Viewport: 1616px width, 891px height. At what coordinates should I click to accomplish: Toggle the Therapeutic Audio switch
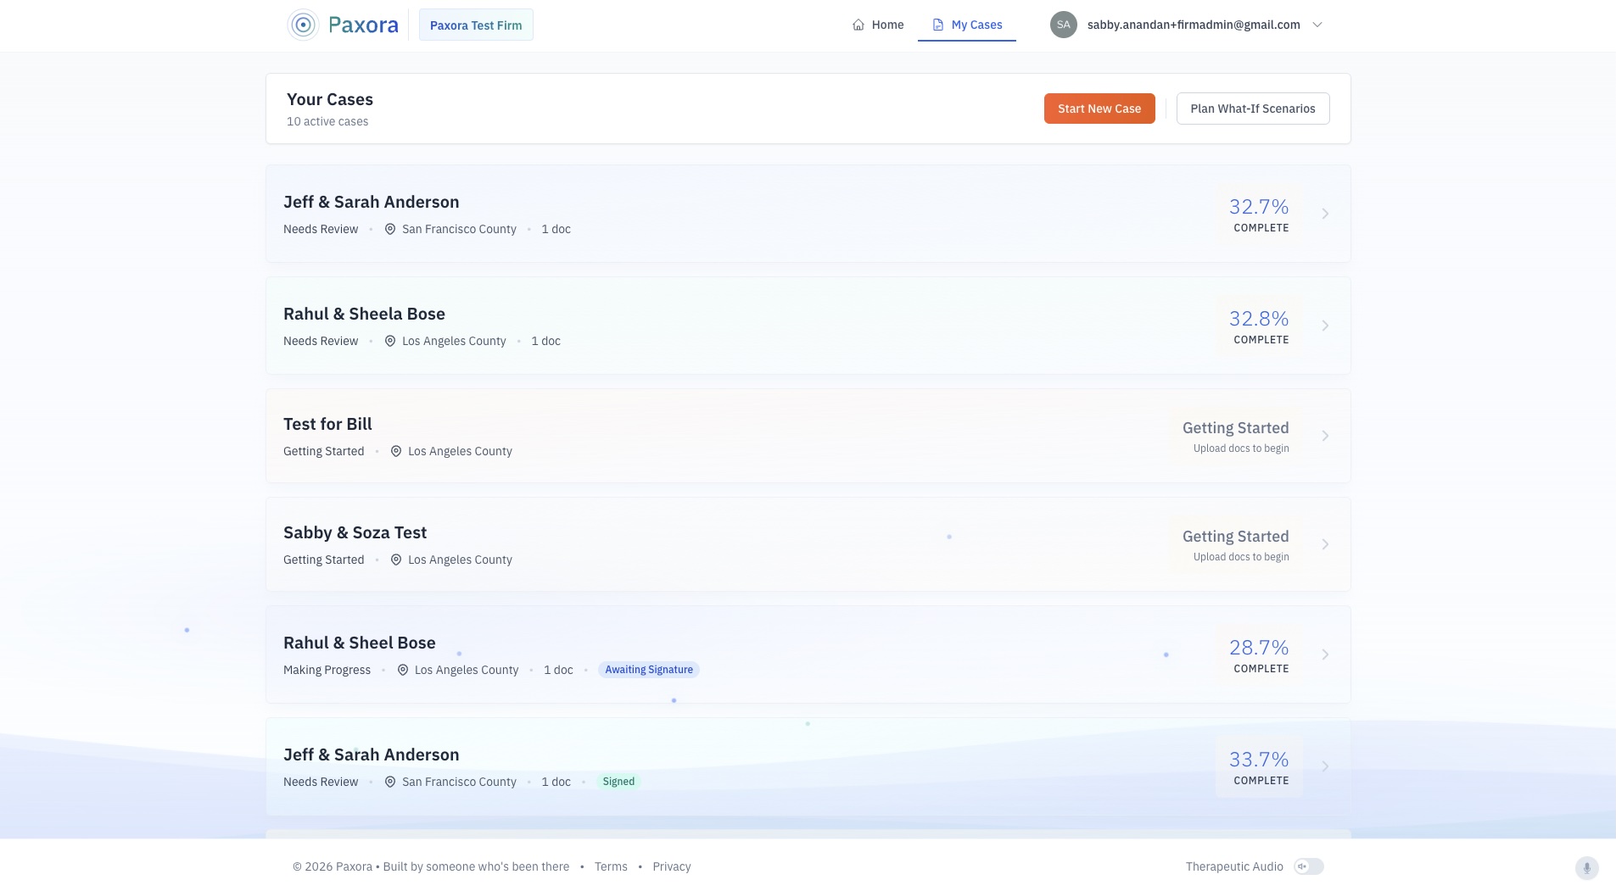tap(1308, 866)
